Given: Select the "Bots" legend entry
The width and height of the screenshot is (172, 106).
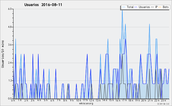Looking at the screenshot, I should tap(165, 7).
